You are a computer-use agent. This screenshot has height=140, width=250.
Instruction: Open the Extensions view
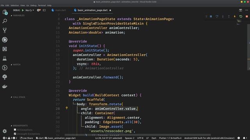click(5, 49)
